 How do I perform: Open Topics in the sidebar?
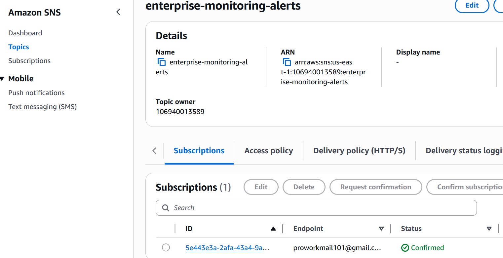(x=19, y=47)
